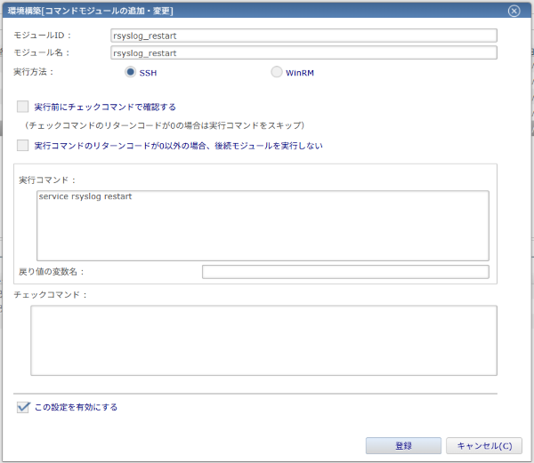
Task: Click the モジュールID: label
Action: click(42, 36)
